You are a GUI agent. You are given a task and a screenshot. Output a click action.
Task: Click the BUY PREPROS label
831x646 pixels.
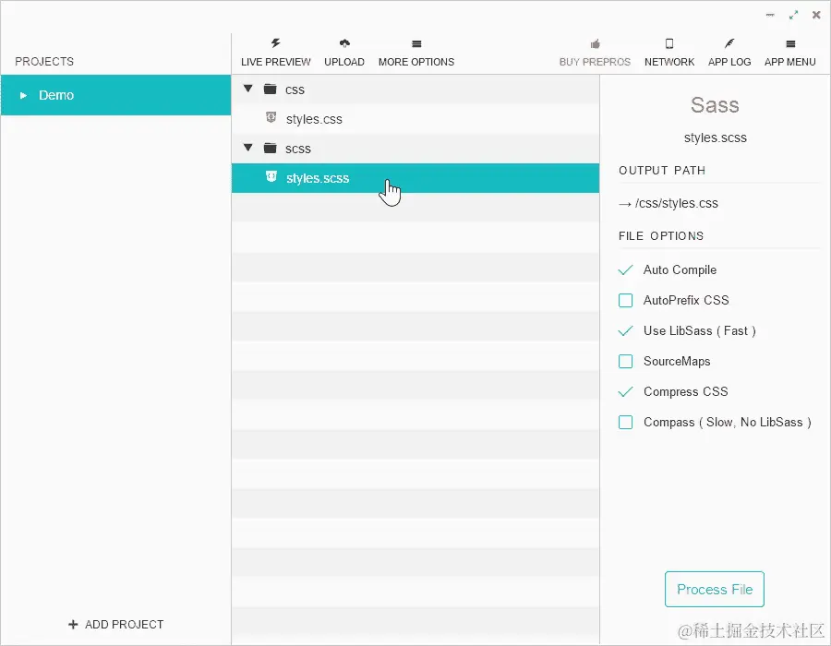[x=595, y=62]
